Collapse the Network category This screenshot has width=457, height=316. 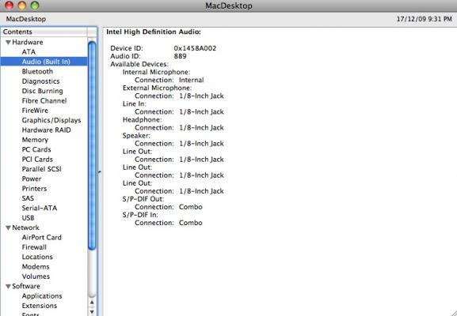pyautogui.click(x=8, y=228)
